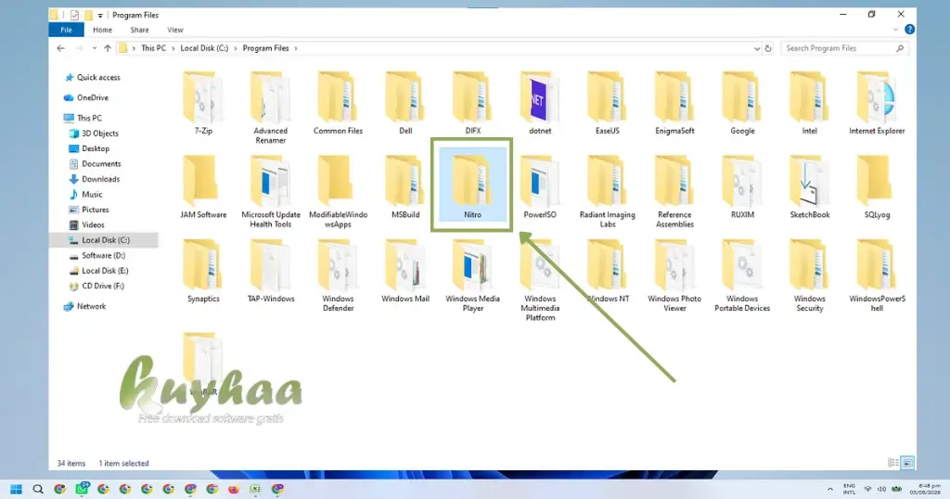The image size is (950, 499).
Task: Select the PowerISO folder
Action: (x=540, y=187)
